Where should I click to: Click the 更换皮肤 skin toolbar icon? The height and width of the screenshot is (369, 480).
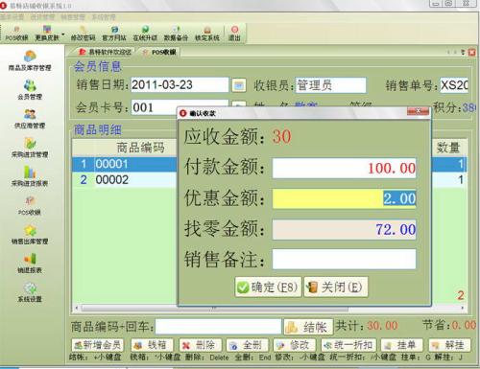coord(47,34)
